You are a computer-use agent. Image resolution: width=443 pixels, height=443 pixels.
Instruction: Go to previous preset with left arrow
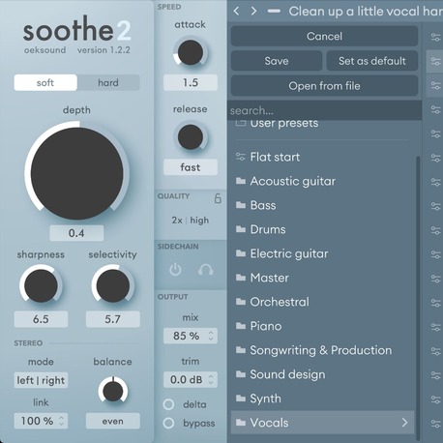(236, 12)
